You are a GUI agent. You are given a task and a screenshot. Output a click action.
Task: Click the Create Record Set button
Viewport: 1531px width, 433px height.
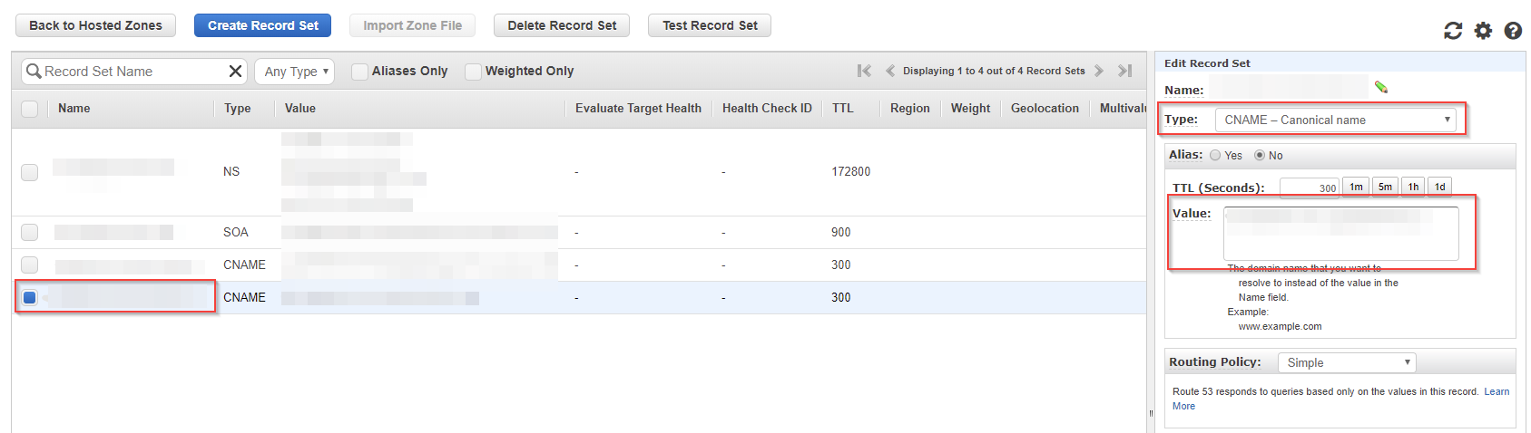[262, 25]
